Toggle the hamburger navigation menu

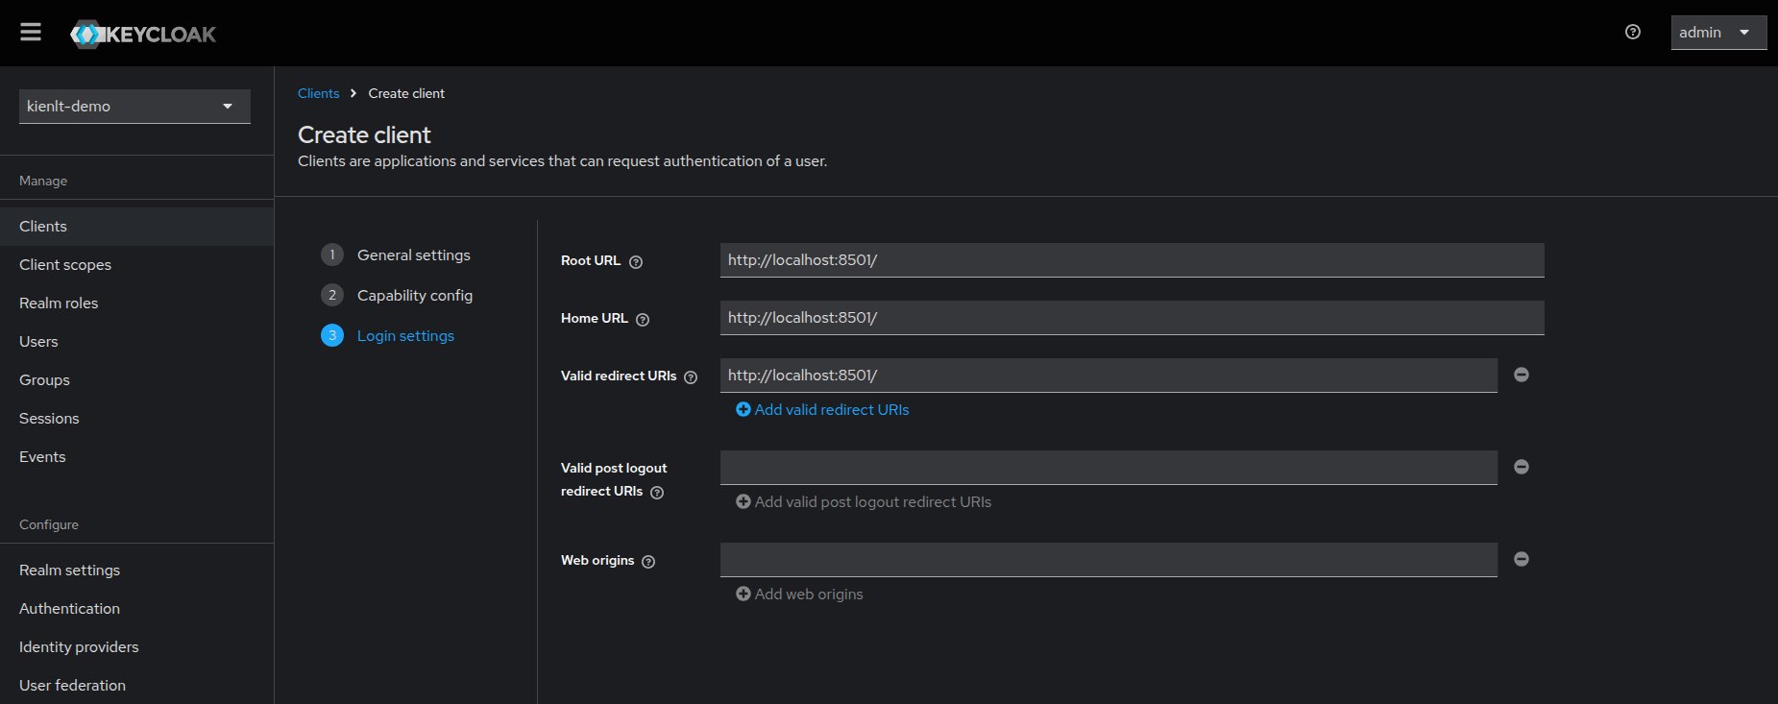(31, 33)
